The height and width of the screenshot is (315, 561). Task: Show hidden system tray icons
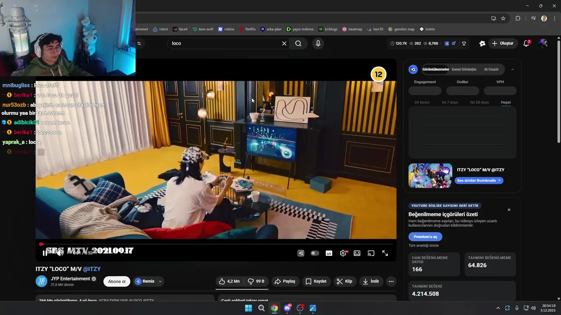[497, 308]
